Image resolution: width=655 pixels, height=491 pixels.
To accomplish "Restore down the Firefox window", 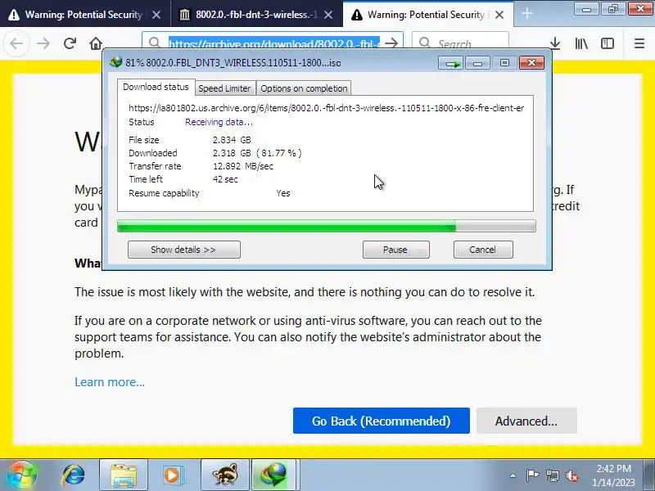I will pos(612,9).
